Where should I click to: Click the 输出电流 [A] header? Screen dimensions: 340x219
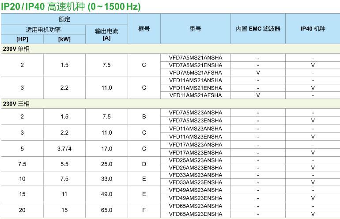pyautogui.click(x=106, y=34)
